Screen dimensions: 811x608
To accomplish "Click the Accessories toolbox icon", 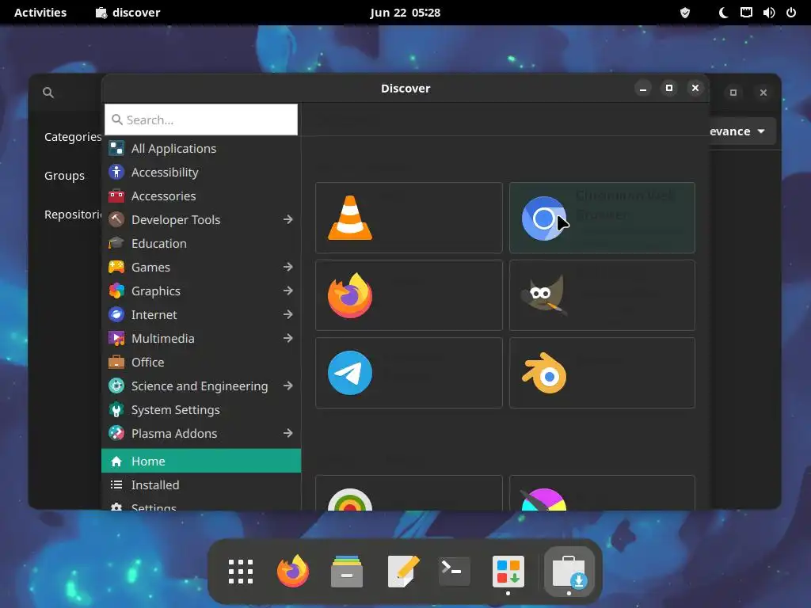I will (x=116, y=196).
